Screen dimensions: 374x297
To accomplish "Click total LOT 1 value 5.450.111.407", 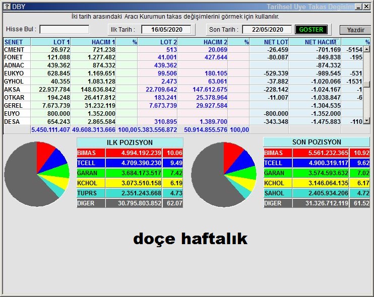I will pos(50,130).
